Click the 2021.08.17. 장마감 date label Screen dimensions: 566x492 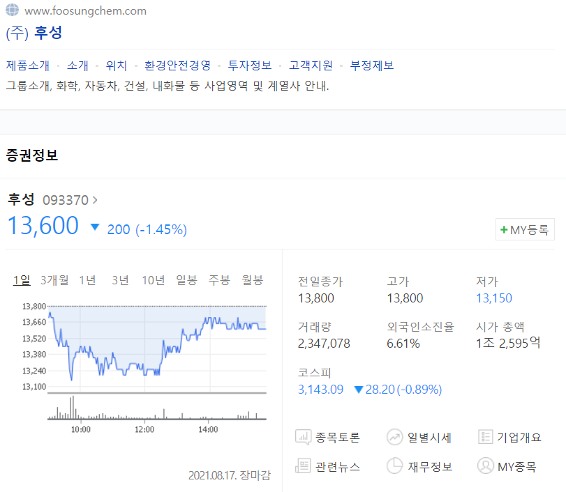pyautogui.click(x=230, y=475)
